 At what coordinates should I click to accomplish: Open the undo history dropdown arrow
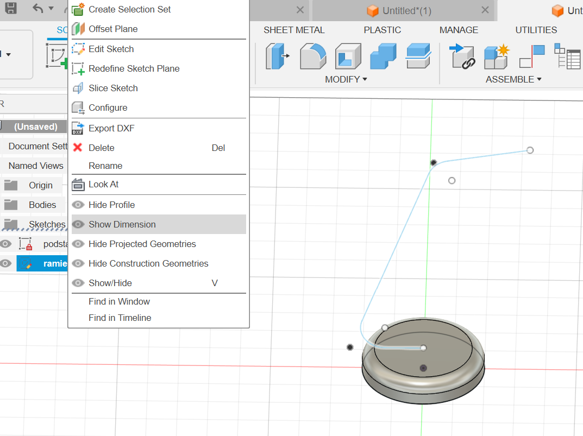pyautogui.click(x=51, y=9)
